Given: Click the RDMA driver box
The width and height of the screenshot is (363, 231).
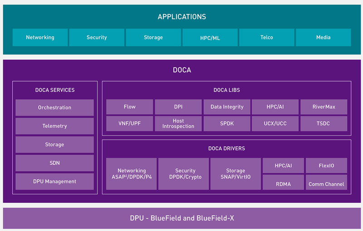Looking at the screenshot, I should pyautogui.click(x=283, y=182).
